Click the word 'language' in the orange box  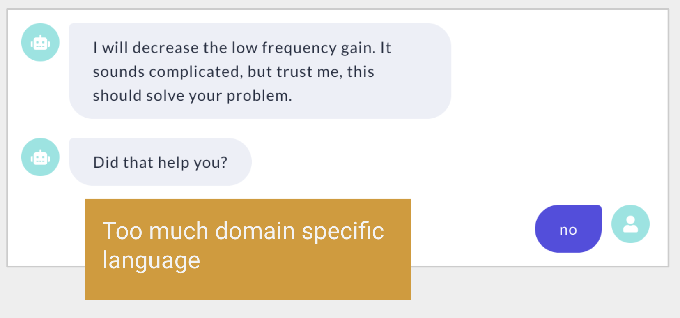pos(151,260)
